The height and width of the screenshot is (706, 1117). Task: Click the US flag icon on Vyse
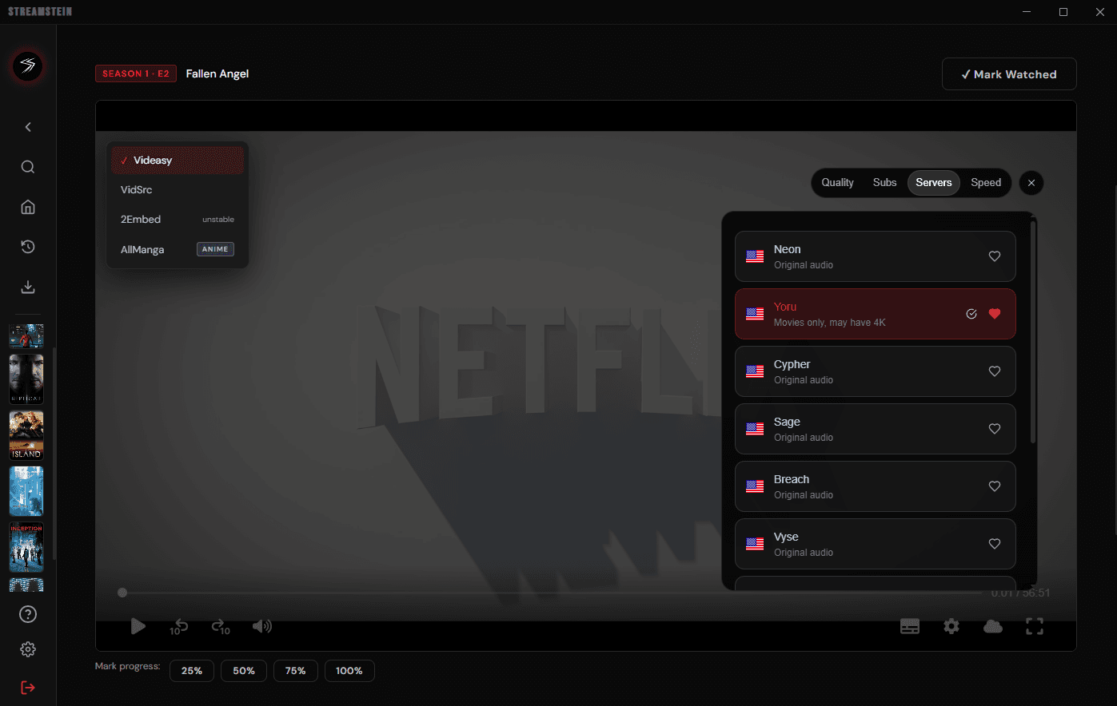(755, 544)
